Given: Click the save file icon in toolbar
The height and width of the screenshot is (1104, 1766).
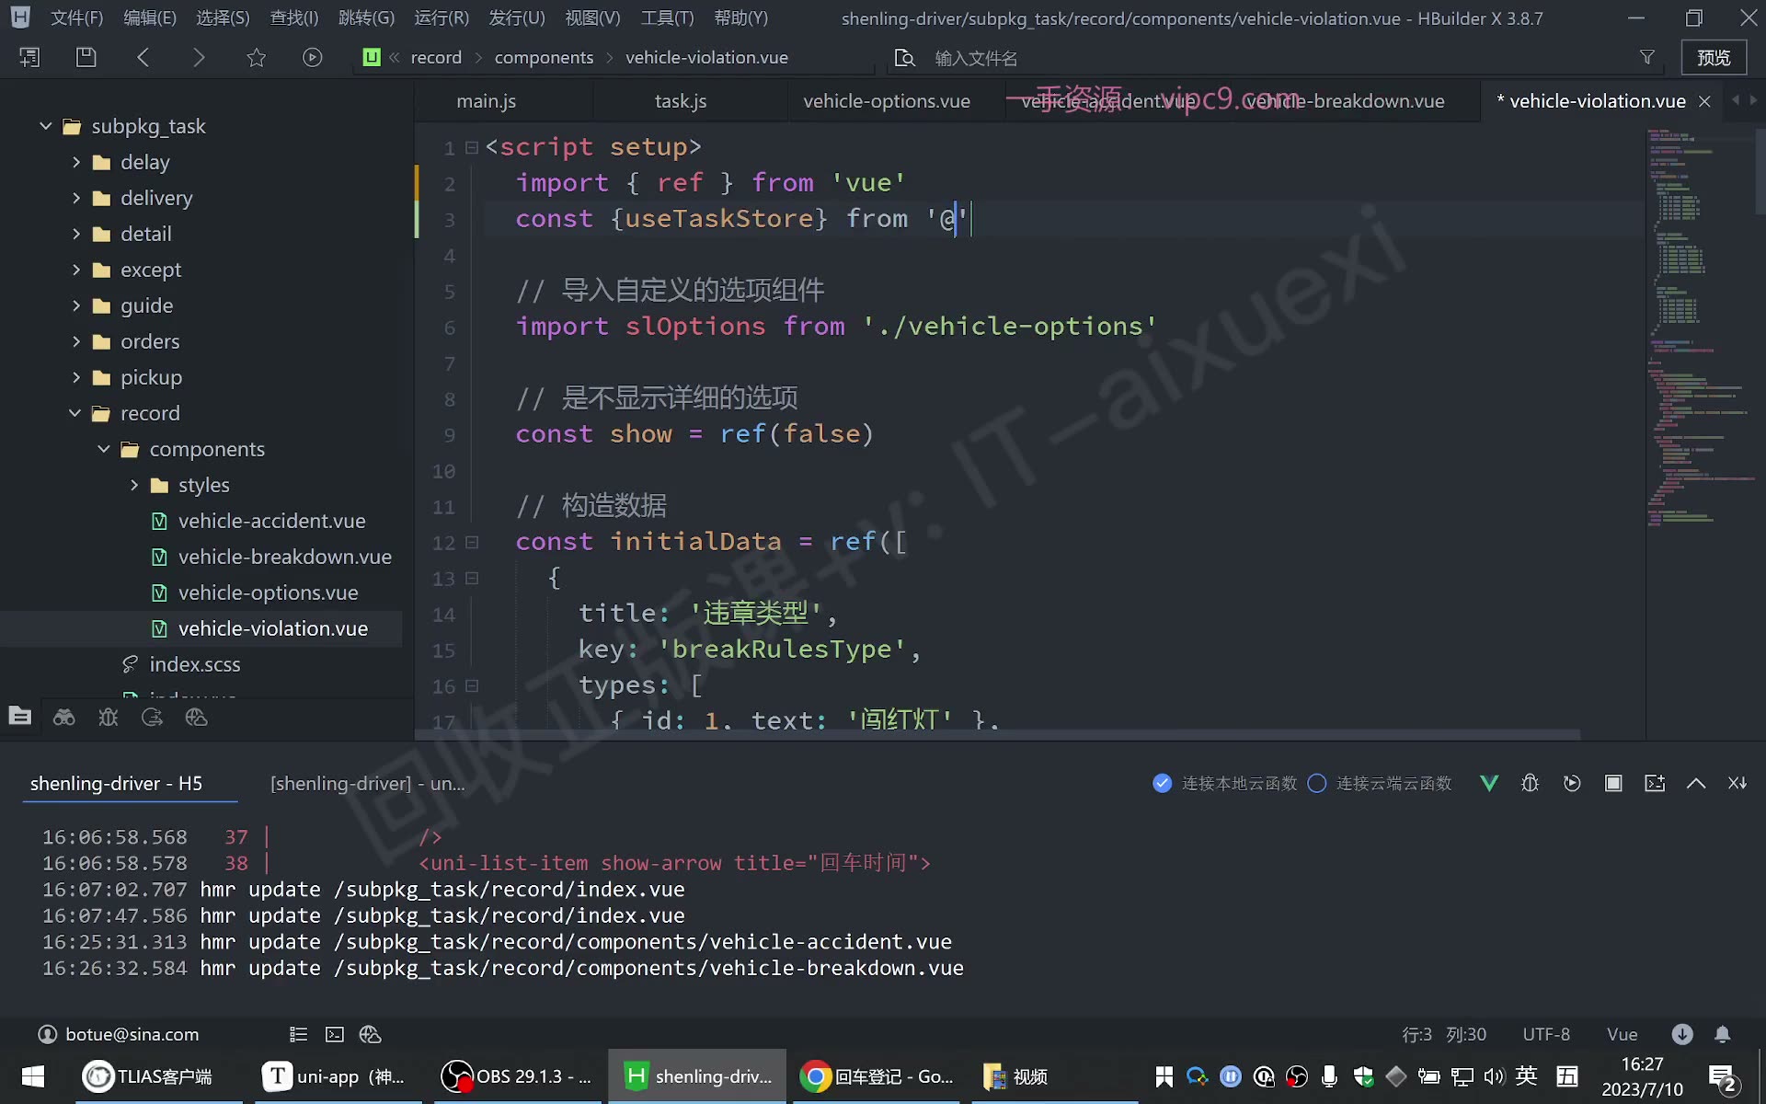Looking at the screenshot, I should click(86, 57).
